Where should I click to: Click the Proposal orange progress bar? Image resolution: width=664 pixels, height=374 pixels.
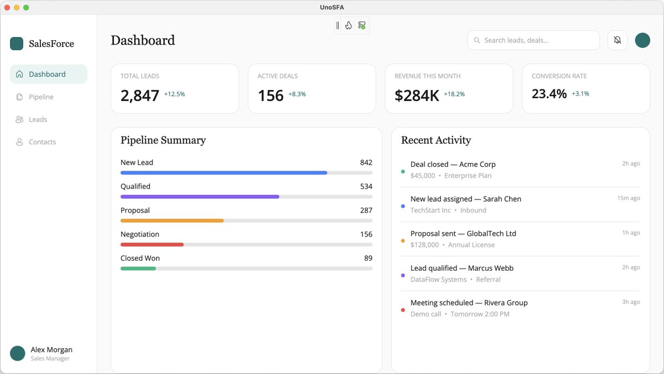click(246, 220)
